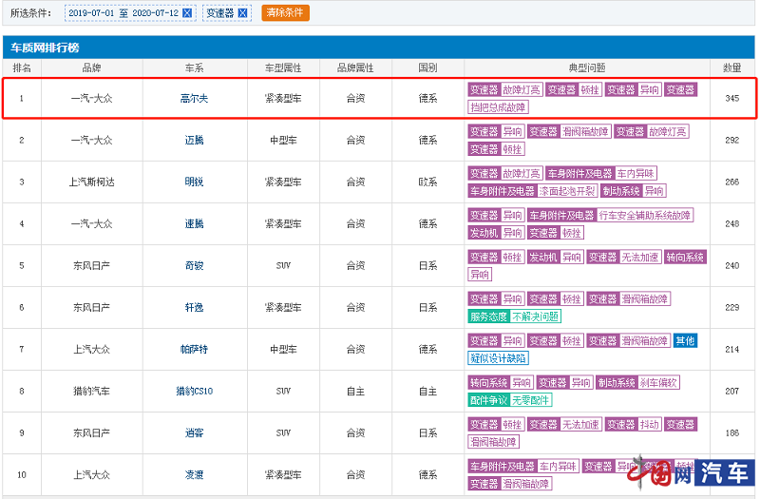Image resolution: width=760 pixels, height=499 pixels.
Task: Open the 帕萨特 series link
Action: pyautogui.click(x=194, y=349)
